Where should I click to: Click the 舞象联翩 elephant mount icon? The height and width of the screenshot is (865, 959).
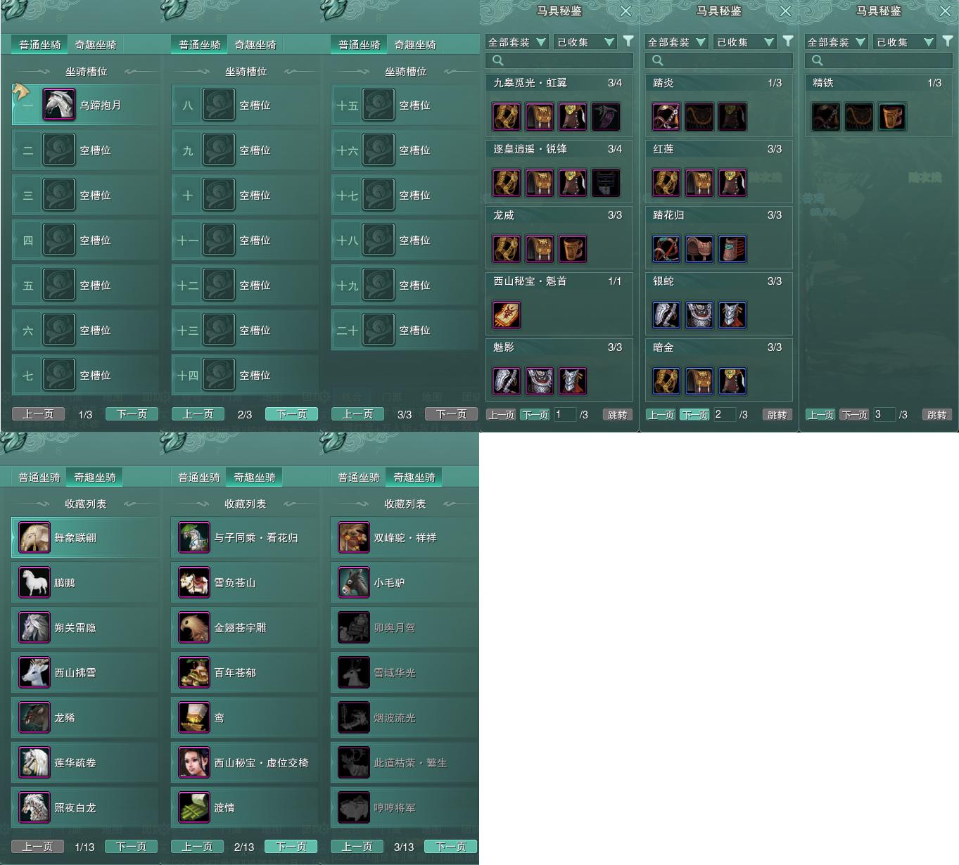(34, 537)
